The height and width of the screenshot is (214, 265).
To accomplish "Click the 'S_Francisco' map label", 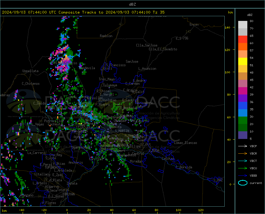I will tap(116, 65).
